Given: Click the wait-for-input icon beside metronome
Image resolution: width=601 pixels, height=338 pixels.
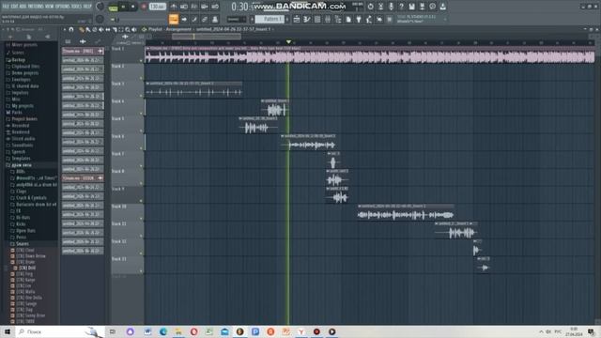Looking at the screenshot, I should (x=184, y=7).
